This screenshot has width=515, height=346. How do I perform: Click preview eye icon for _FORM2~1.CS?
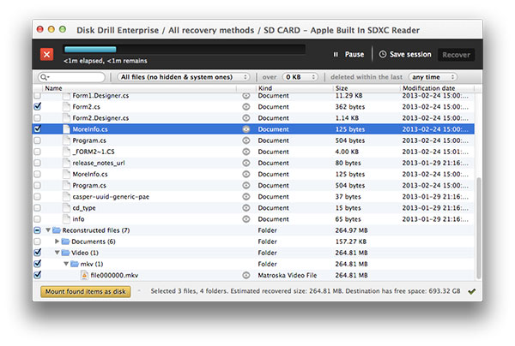coord(246,152)
